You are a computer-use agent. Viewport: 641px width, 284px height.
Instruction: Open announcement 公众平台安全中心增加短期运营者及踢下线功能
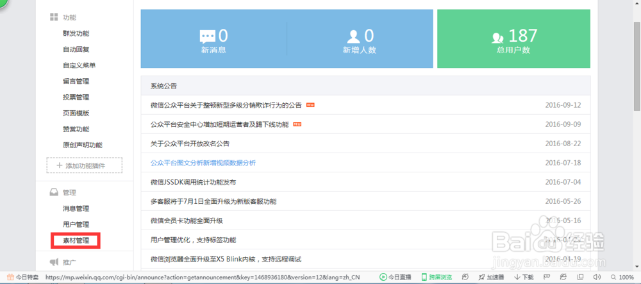pyautogui.click(x=219, y=124)
